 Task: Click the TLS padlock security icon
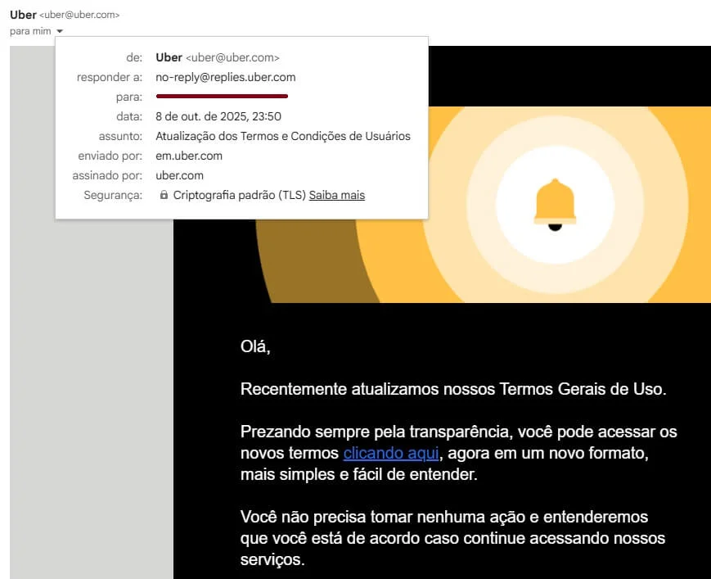point(164,195)
